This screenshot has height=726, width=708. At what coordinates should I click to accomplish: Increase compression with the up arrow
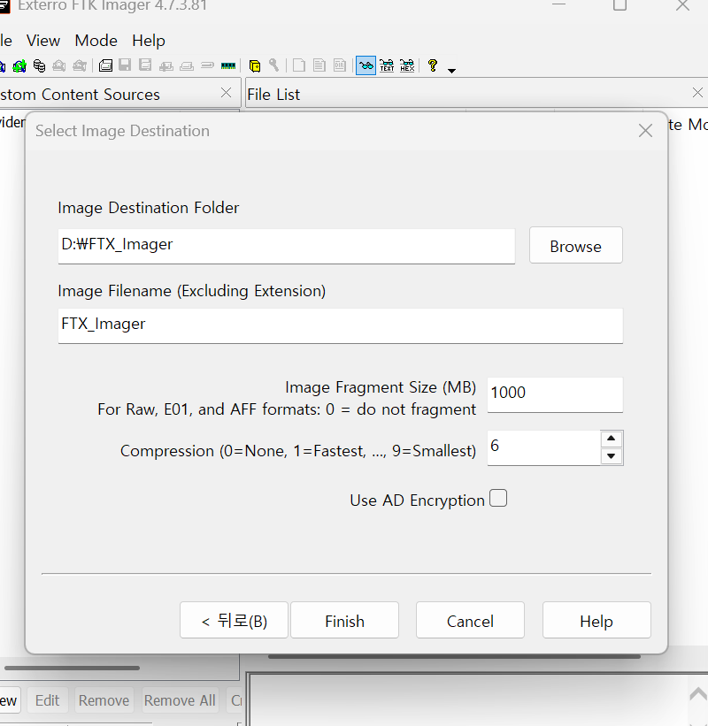click(612, 439)
